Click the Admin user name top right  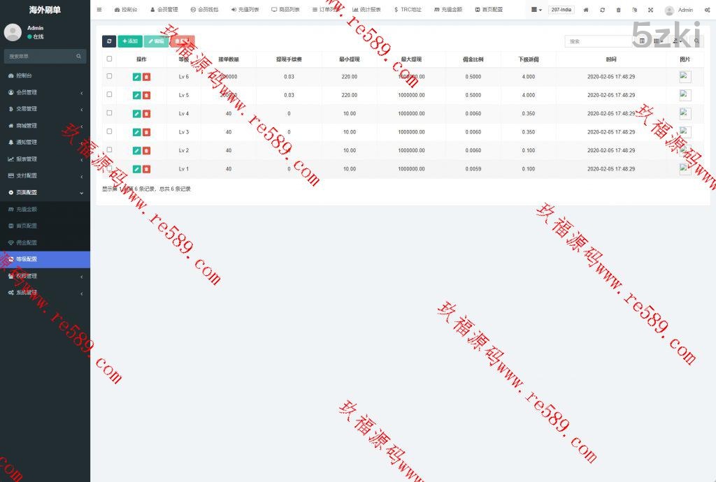(685, 10)
